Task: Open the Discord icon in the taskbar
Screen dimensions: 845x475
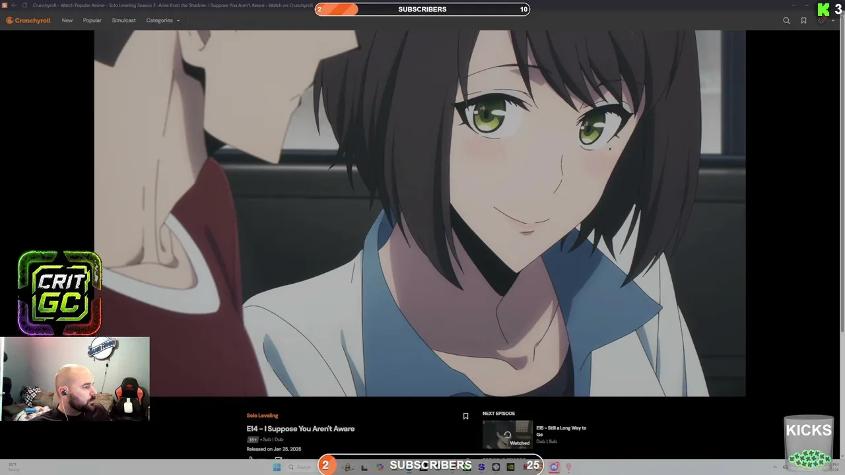Action: tap(554, 467)
